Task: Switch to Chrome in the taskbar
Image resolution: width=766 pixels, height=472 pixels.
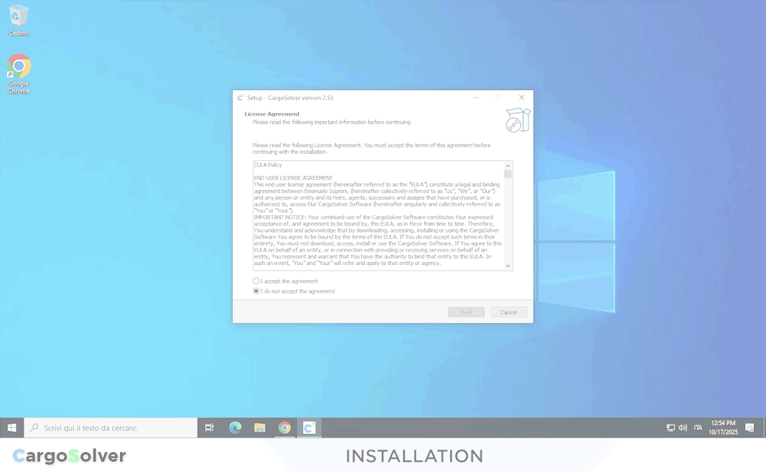Action: pyautogui.click(x=285, y=428)
